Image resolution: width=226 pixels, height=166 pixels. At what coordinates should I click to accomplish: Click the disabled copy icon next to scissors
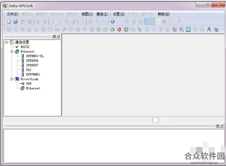pyautogui.click(x=60, y=22)
